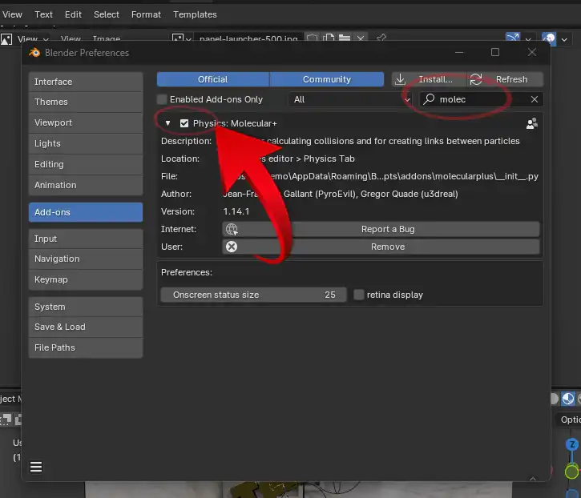Click the image name field panel-launcher-500.jpg
The width and height of the screenshot is (581, 498).
coord(248,38)
